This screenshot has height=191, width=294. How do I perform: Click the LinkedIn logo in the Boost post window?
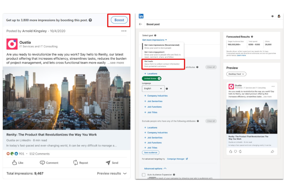141,16
